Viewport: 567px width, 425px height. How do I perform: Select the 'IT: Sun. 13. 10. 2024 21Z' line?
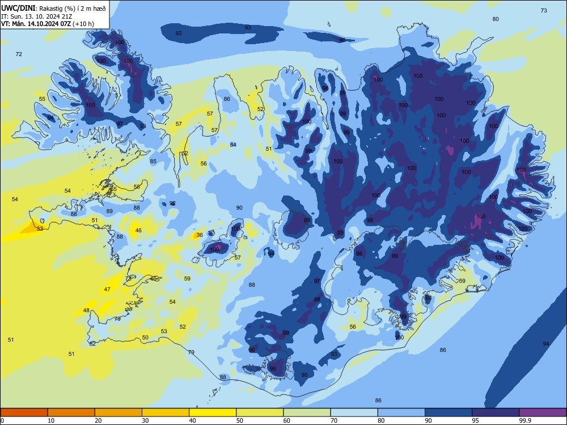click(x=37, y=16)
